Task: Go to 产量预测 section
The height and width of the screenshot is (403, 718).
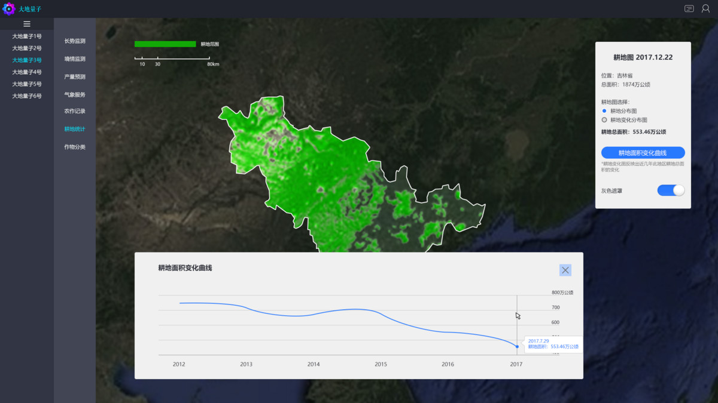Action: pyautogui.click(x=75, y=77)
